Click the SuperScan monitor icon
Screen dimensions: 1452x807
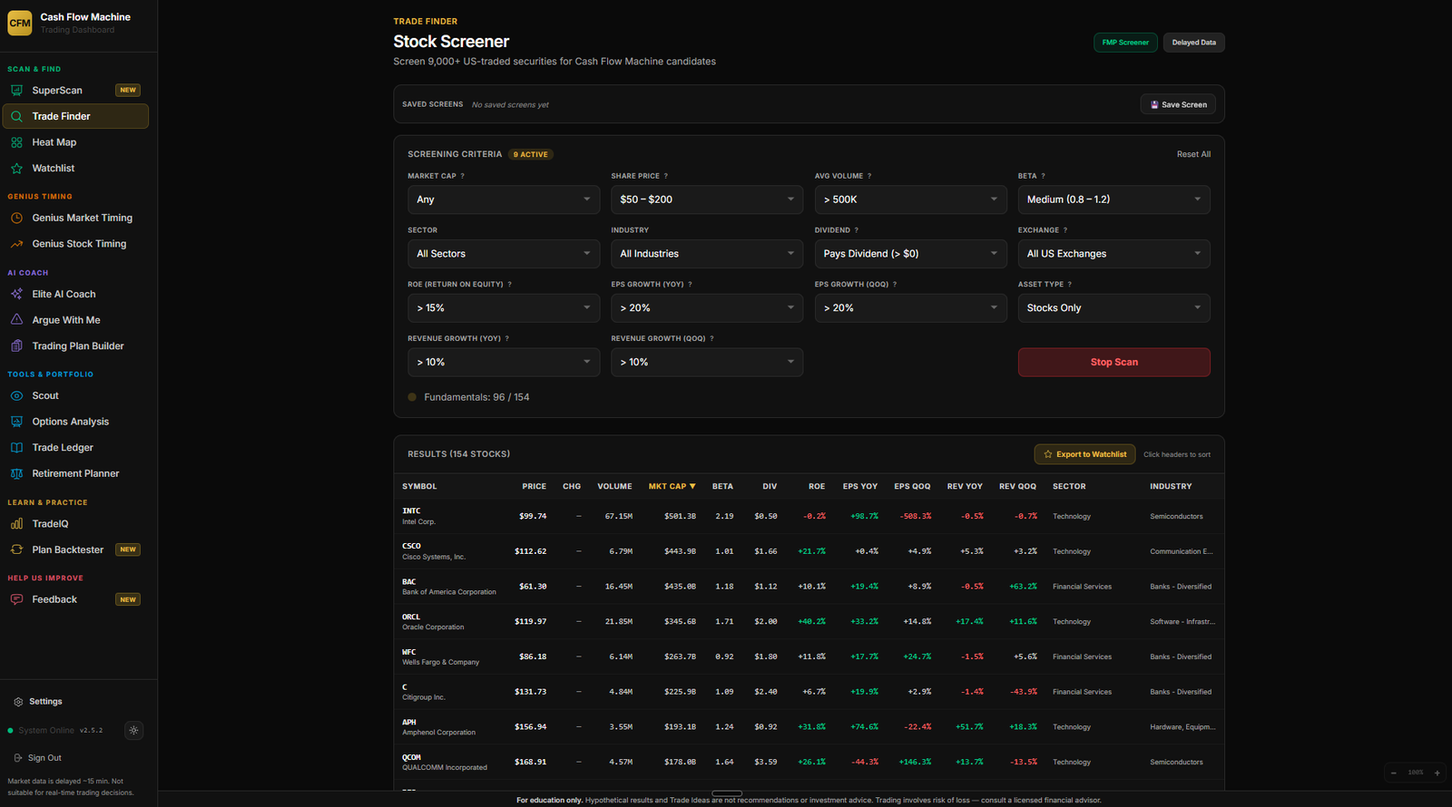16,91
